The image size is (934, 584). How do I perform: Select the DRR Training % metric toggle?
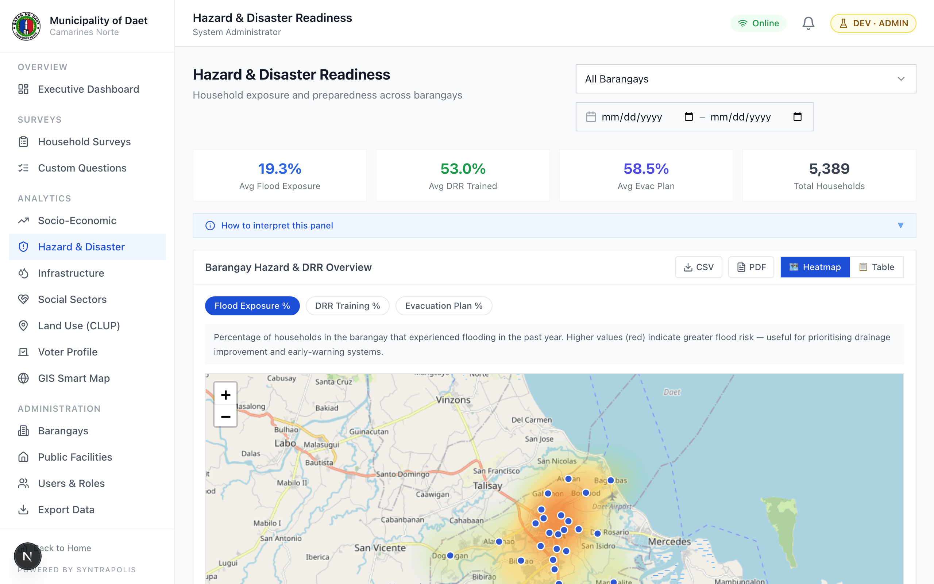click(x=347, y=306)
